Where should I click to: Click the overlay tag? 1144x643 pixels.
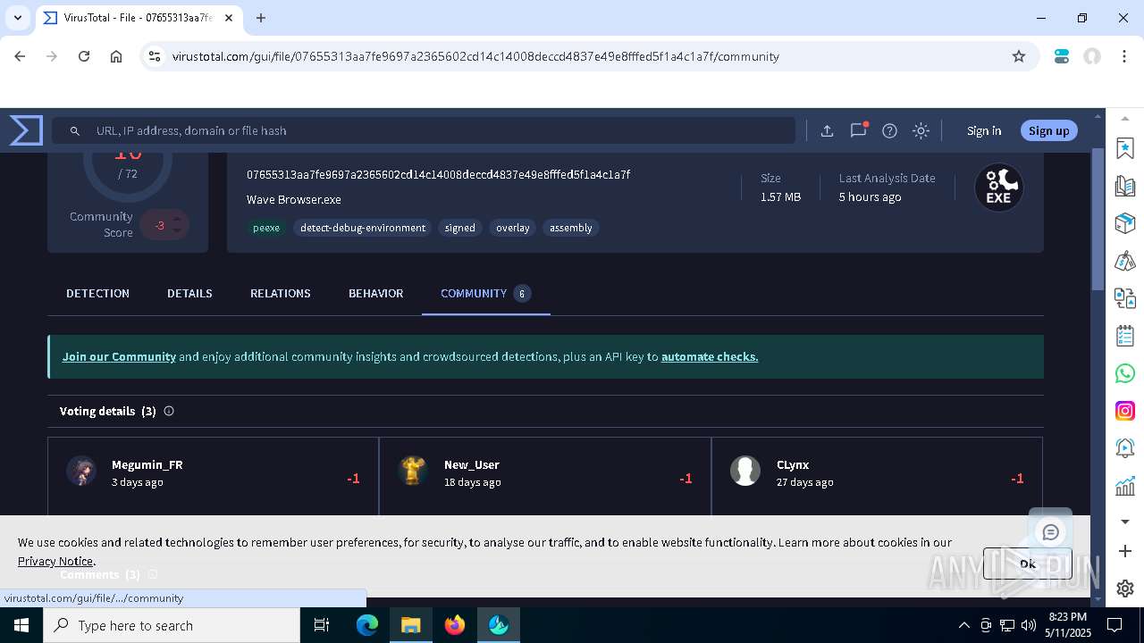click(513, 228)
